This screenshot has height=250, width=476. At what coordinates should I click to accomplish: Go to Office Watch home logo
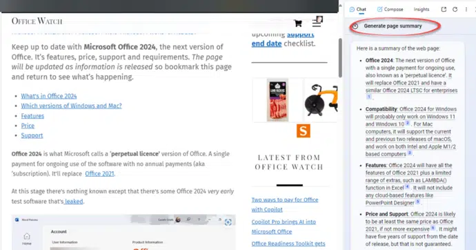37,21
